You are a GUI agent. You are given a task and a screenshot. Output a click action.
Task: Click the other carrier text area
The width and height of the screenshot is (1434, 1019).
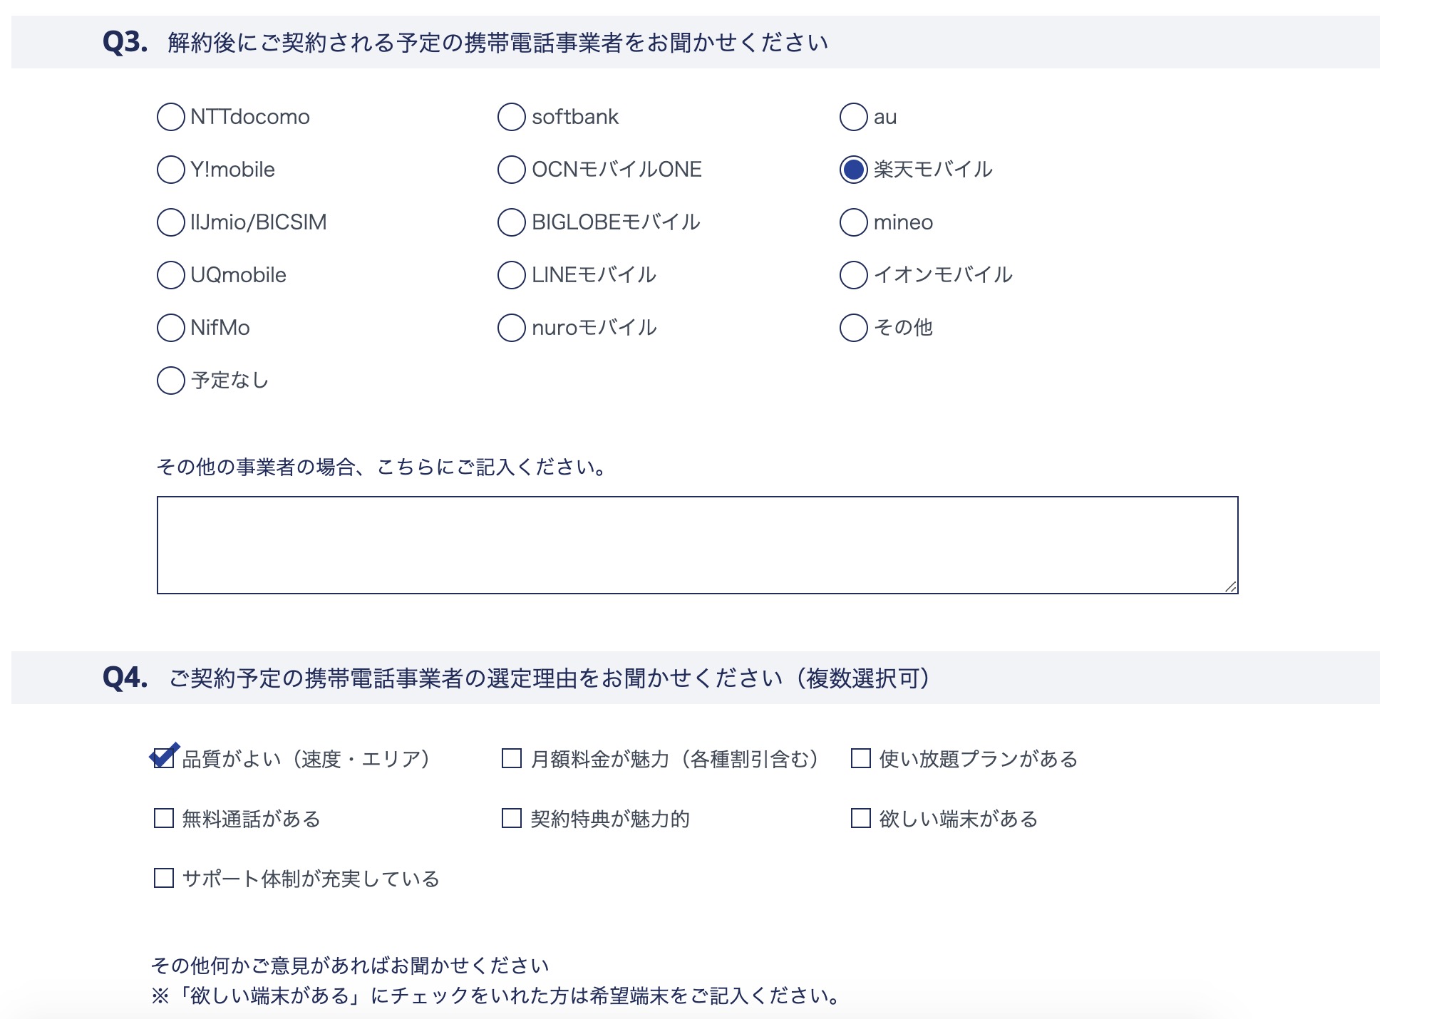(697, 545)
